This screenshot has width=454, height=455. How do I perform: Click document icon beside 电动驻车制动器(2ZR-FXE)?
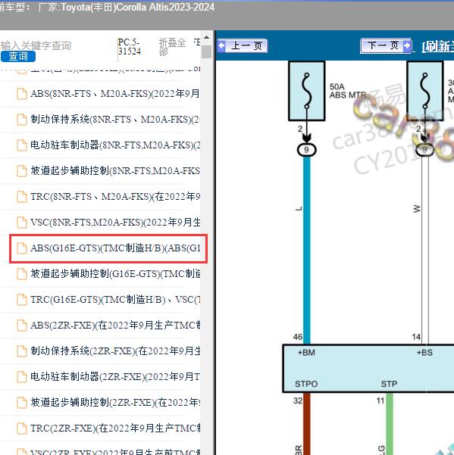(x=22, y=377)
